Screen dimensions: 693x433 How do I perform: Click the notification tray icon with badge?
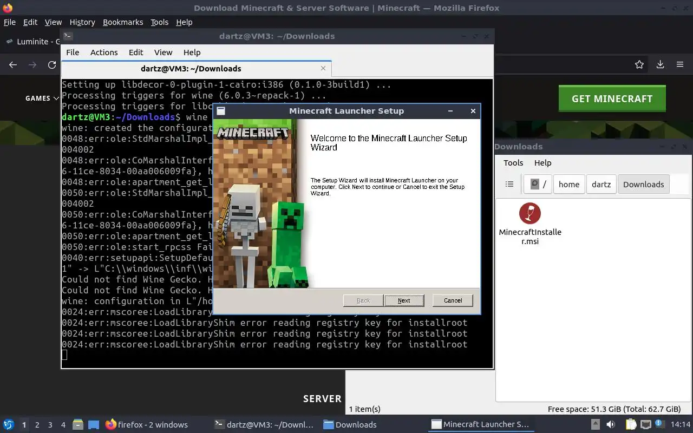[x=660, y=424]
